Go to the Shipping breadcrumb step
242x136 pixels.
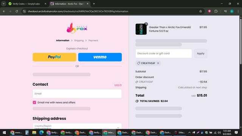coord(79,40)
